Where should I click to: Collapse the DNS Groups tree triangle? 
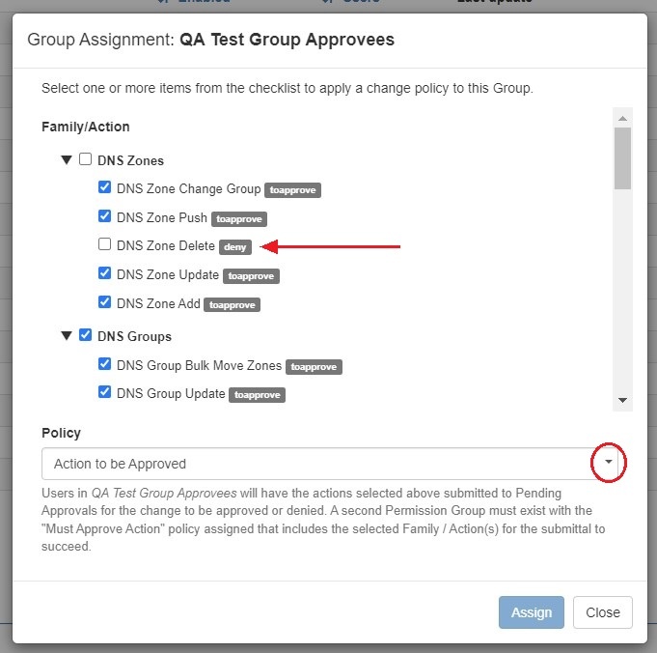(x=67, y=336)
